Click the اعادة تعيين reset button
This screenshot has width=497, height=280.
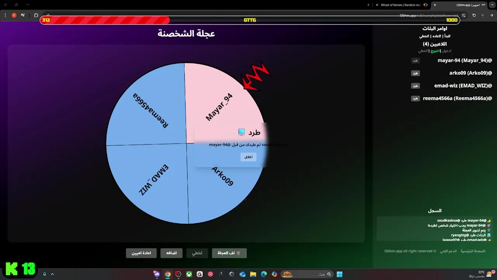(141, 253)
